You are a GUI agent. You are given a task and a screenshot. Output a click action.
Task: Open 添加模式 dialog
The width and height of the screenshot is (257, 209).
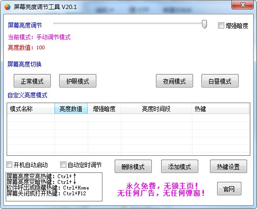[180, 166]
